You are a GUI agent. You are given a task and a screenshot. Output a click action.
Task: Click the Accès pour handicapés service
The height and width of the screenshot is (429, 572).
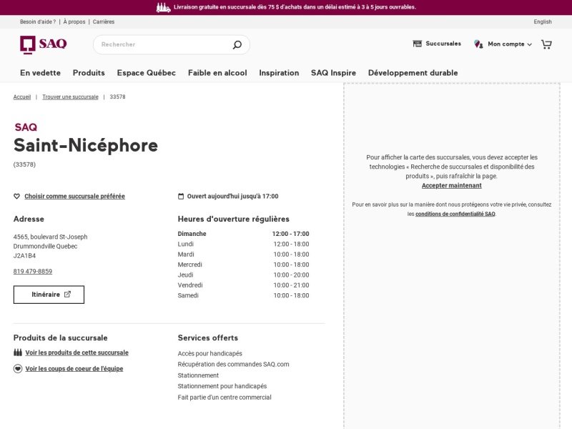209,353
